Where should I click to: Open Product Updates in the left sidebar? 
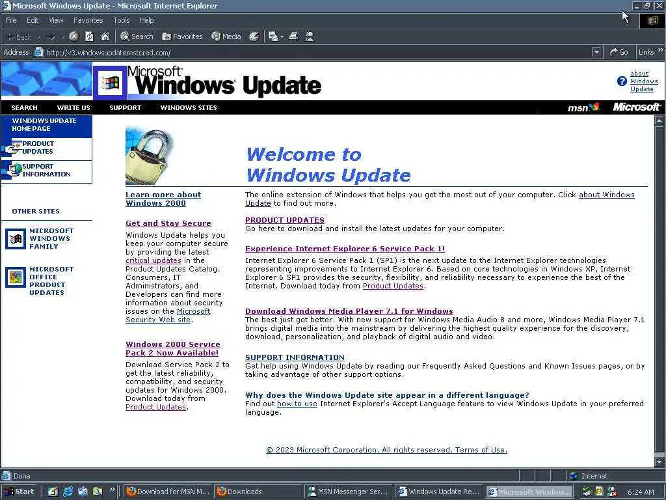pos(47,148)
